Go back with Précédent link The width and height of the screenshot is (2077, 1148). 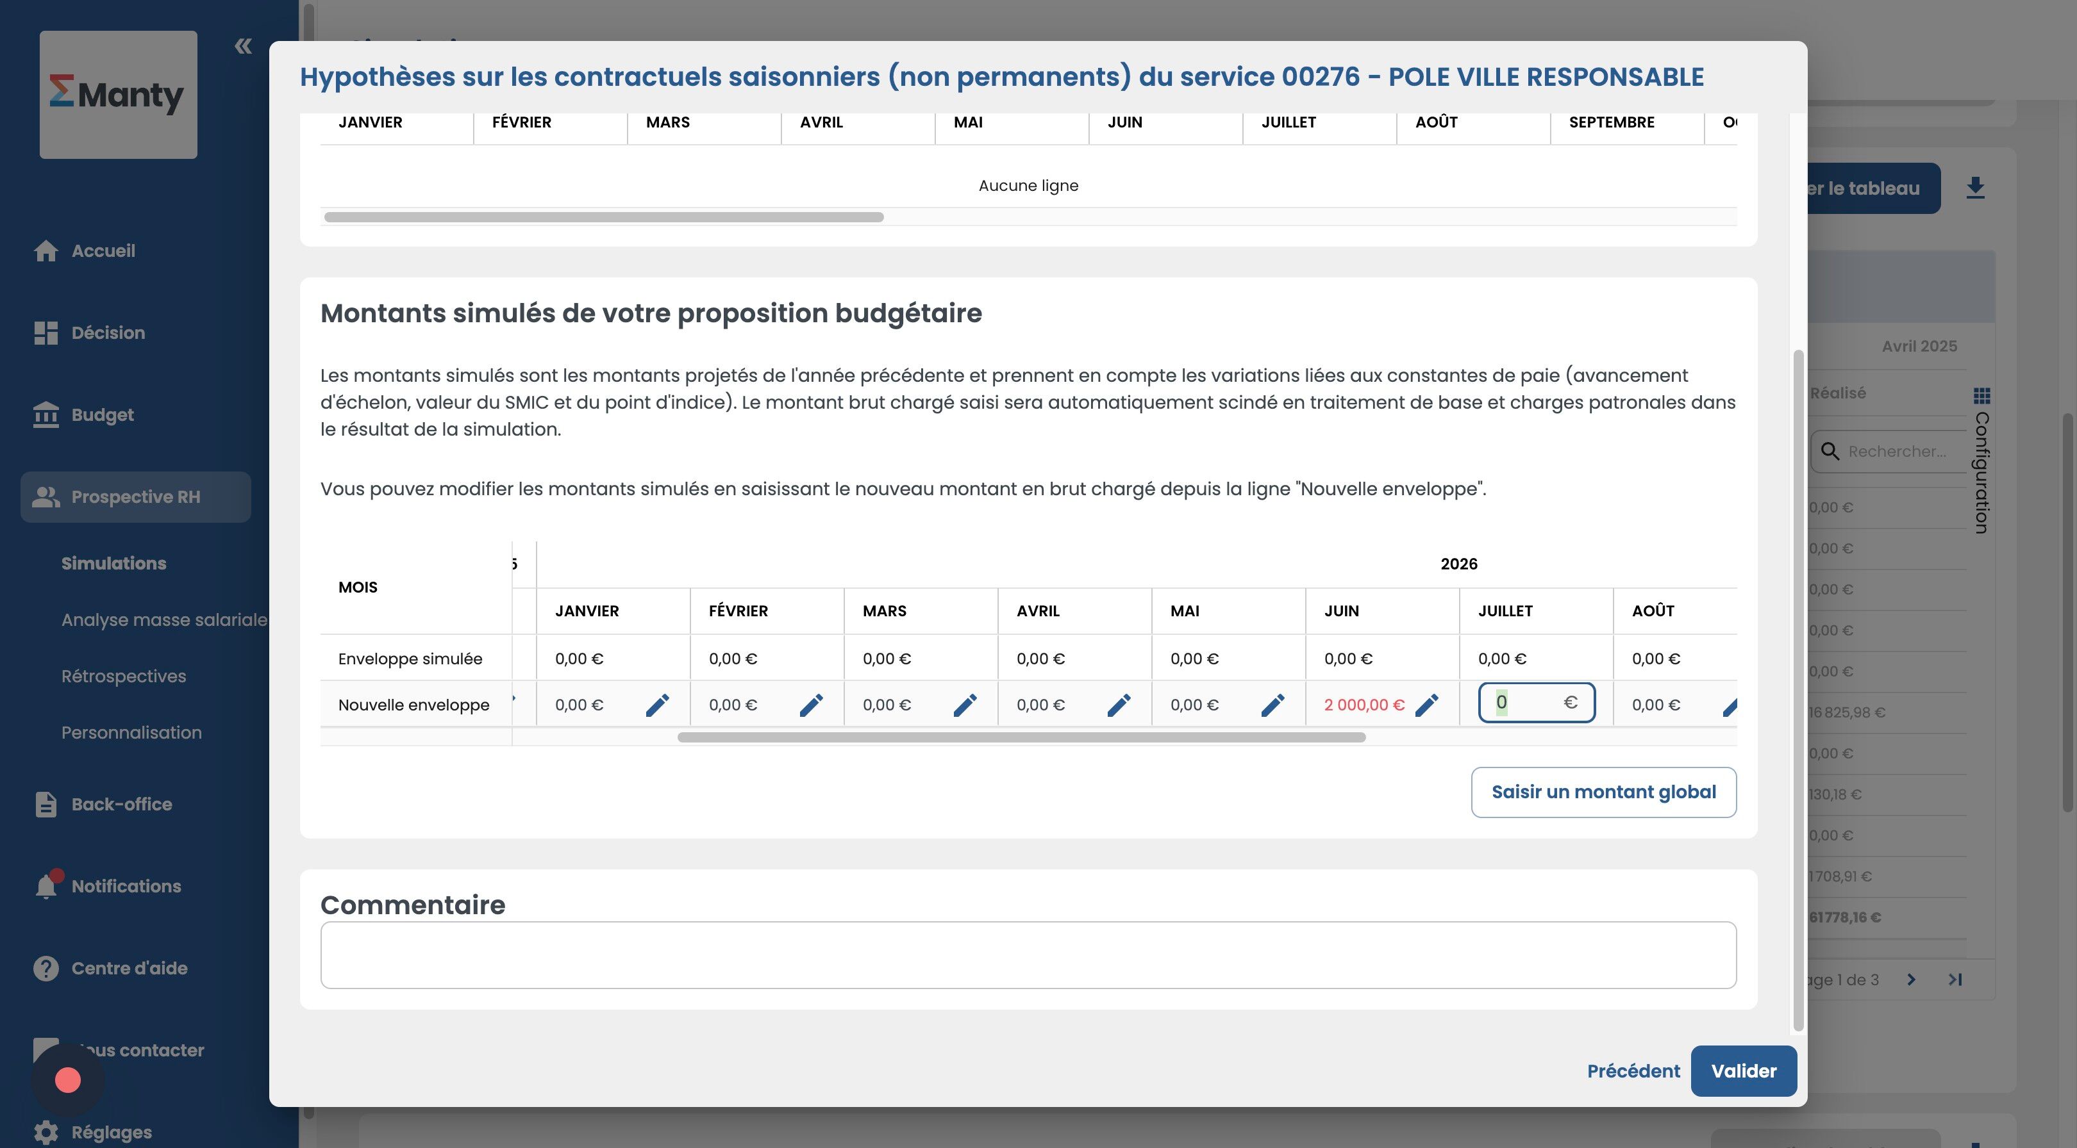[x=1633, y=1070]
